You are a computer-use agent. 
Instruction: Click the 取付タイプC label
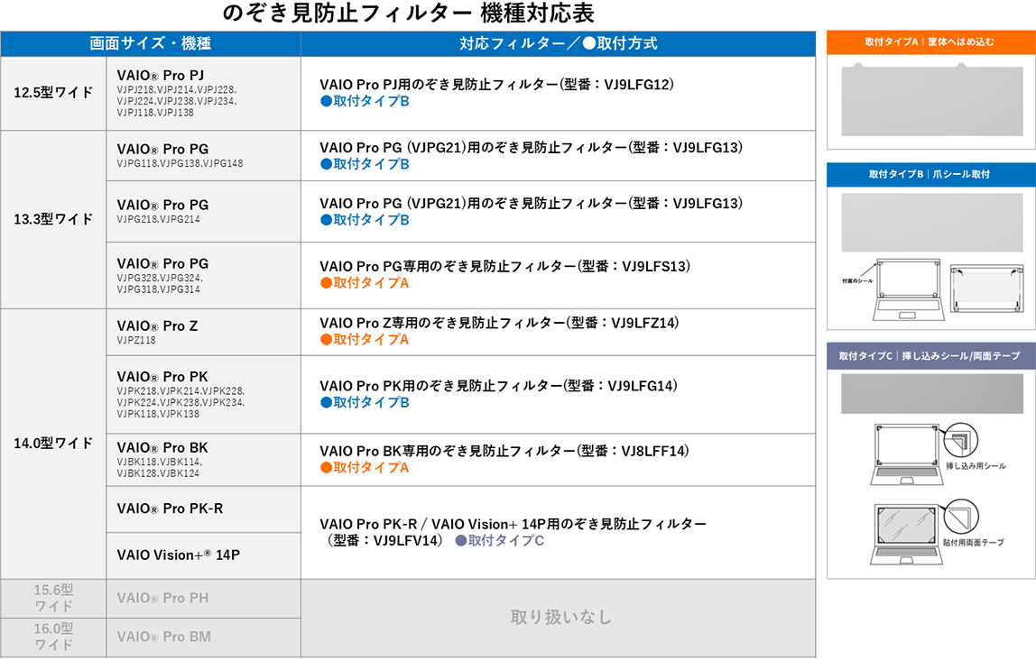coord(500,541)
